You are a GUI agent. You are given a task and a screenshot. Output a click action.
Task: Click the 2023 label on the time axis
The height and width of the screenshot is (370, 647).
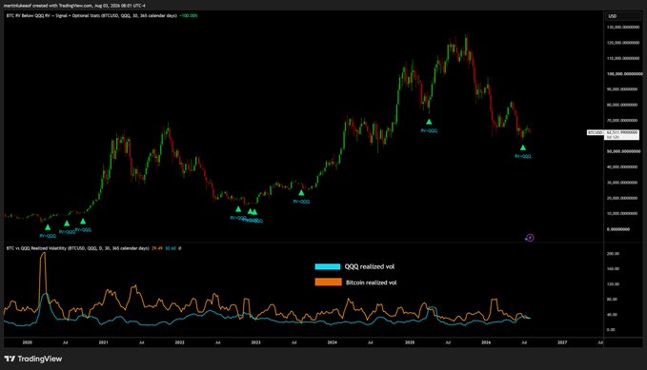pyautogui.click(x=255, y=342)
